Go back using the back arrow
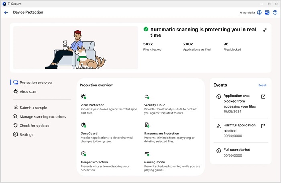 6,12
